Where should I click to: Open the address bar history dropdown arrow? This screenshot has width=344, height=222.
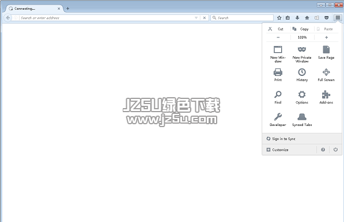point(196,18)
